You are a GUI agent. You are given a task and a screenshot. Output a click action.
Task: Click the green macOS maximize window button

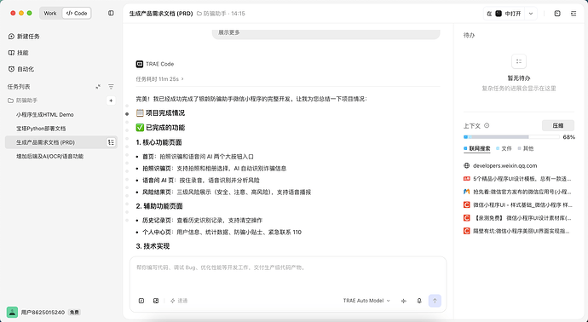pos(29,13)
